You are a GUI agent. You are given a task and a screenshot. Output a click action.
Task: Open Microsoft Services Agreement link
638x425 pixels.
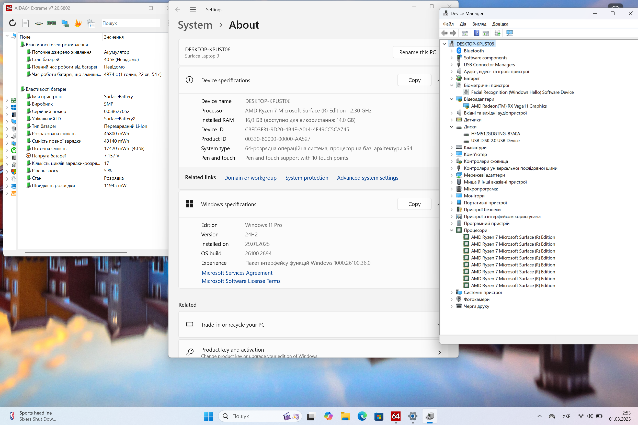(237, 273)
